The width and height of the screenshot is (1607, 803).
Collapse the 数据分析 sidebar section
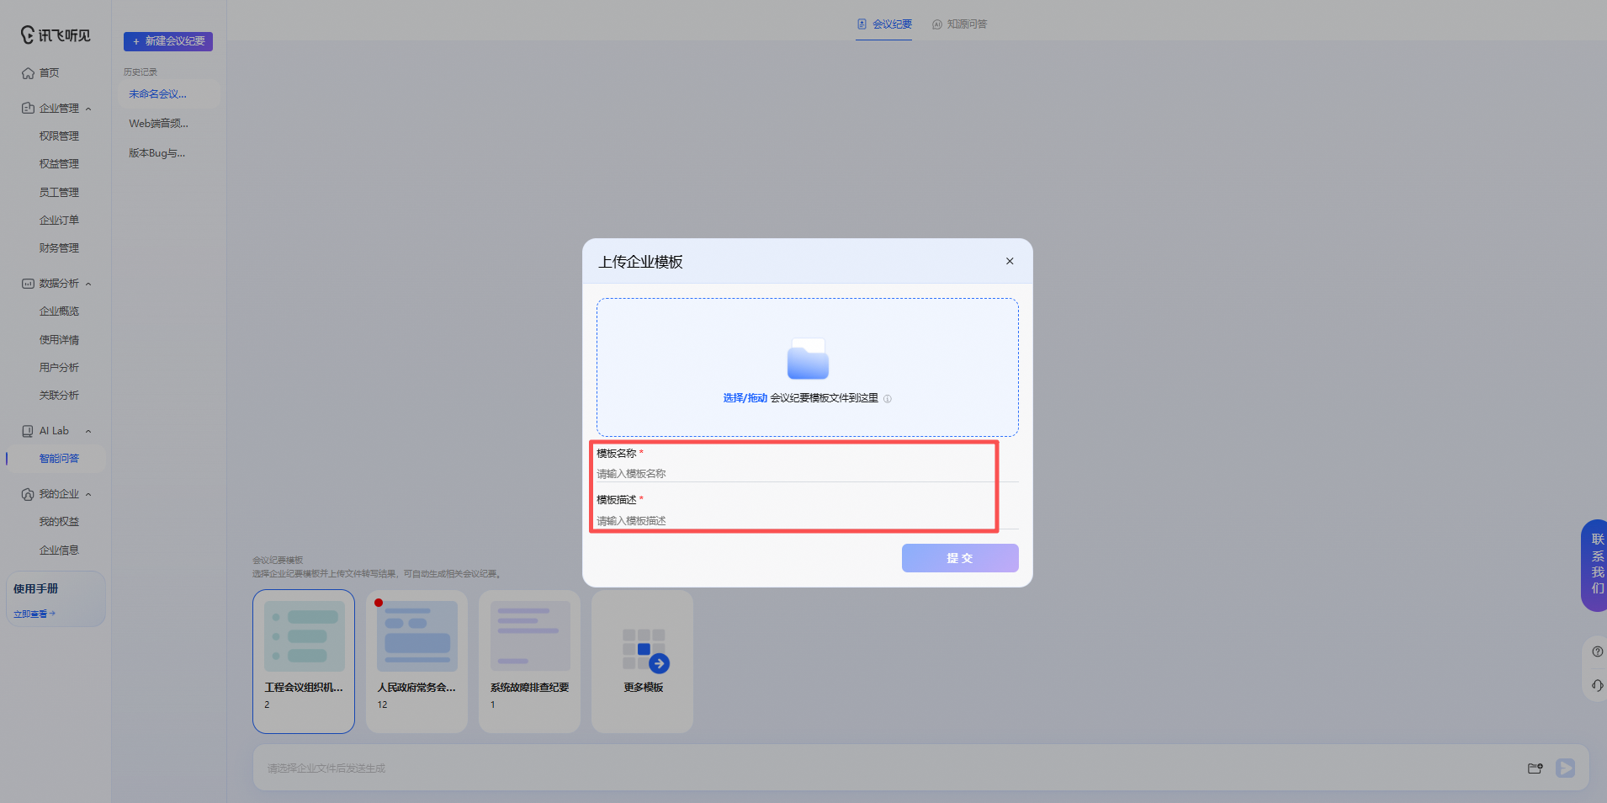88,284
